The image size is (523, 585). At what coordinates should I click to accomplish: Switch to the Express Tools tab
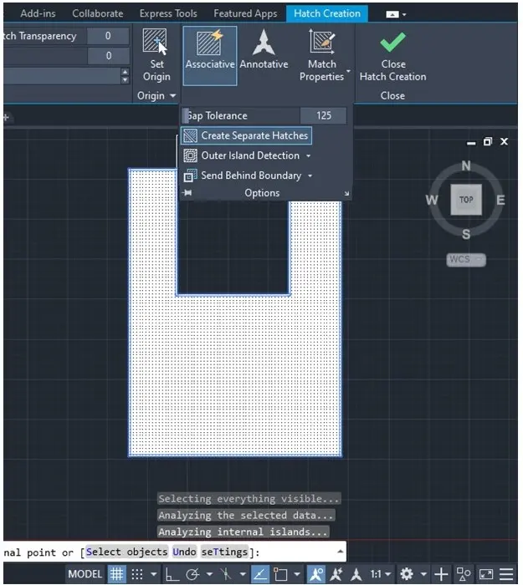coord(167,13)
